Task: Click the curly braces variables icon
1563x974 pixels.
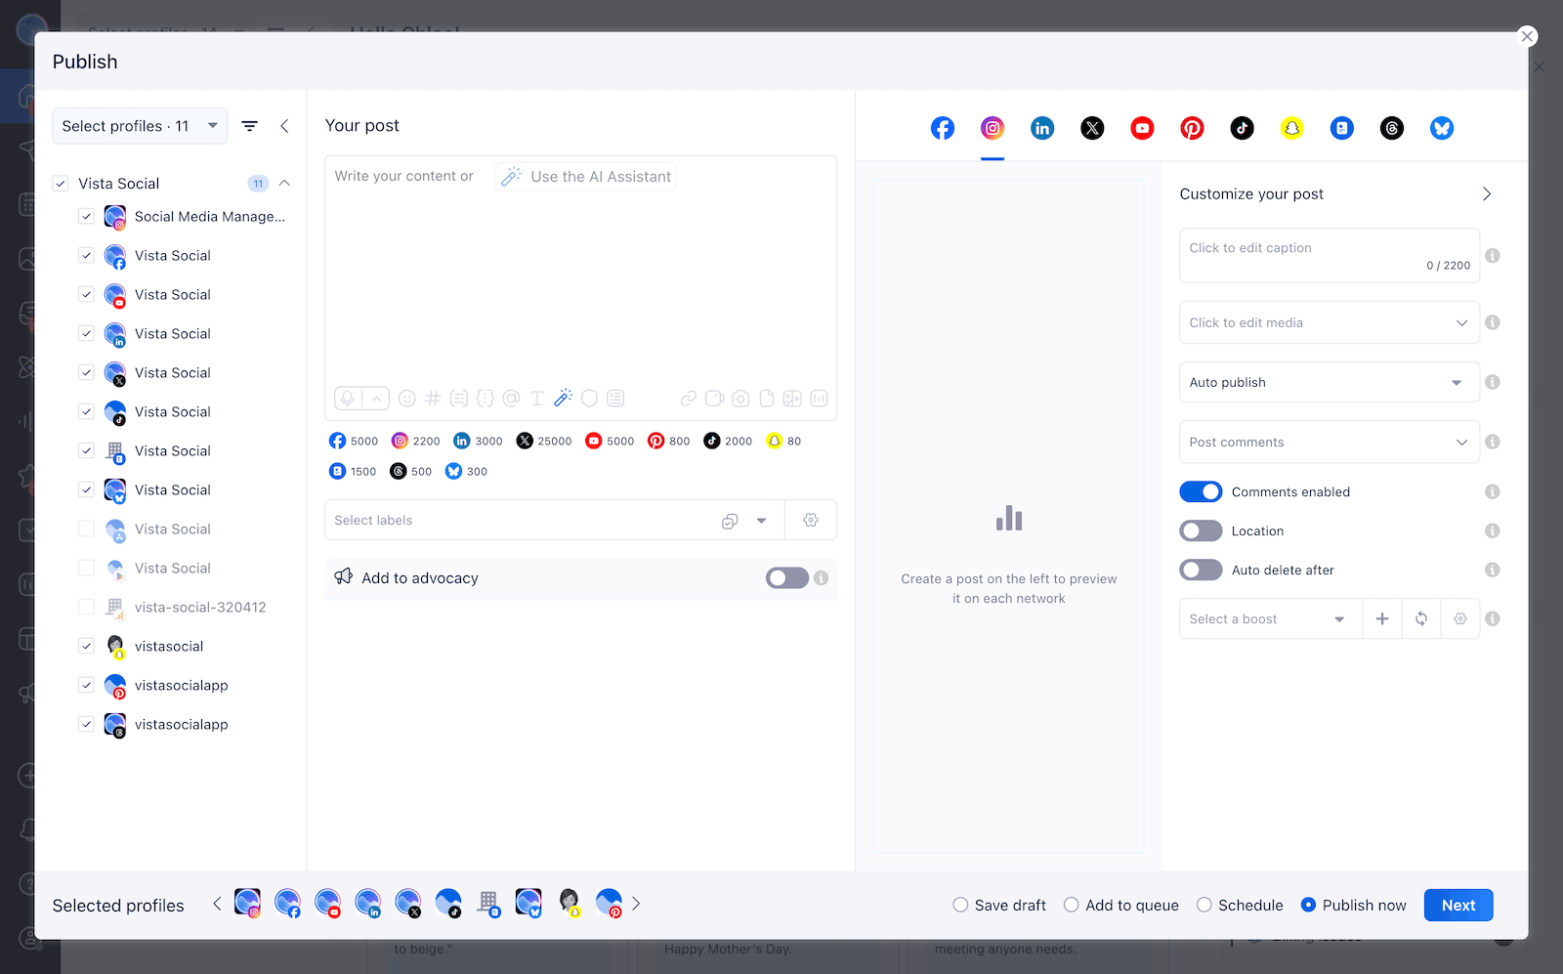Action: coord(486,399)
